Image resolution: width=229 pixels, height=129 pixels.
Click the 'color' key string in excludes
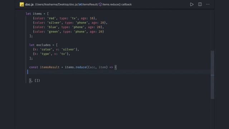point(46,49)
